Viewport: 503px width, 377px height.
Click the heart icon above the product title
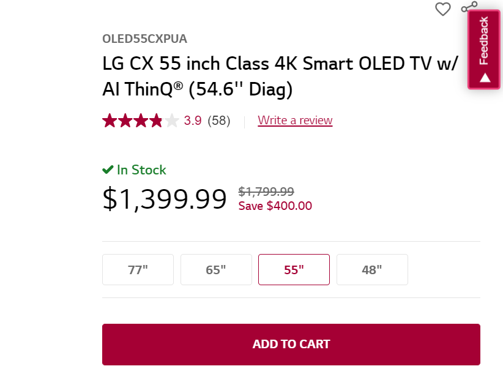point(442,9)
